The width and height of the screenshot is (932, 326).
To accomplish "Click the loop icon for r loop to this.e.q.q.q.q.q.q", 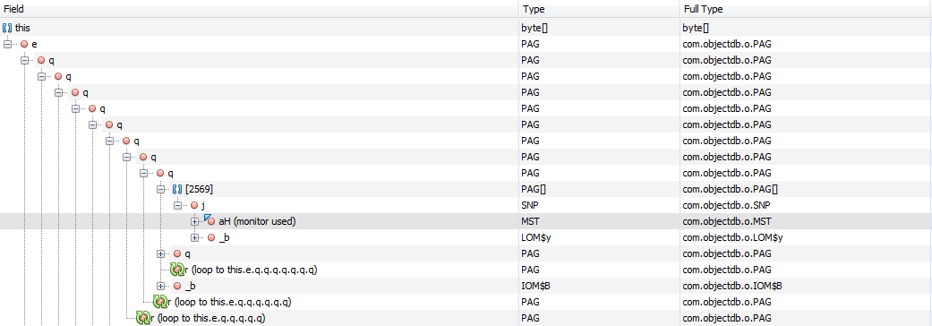I will [x=160, y=302].
